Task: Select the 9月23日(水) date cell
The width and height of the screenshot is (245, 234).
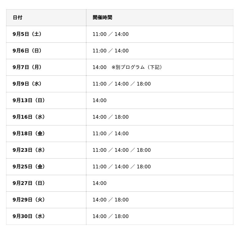Action: [46, 150]
